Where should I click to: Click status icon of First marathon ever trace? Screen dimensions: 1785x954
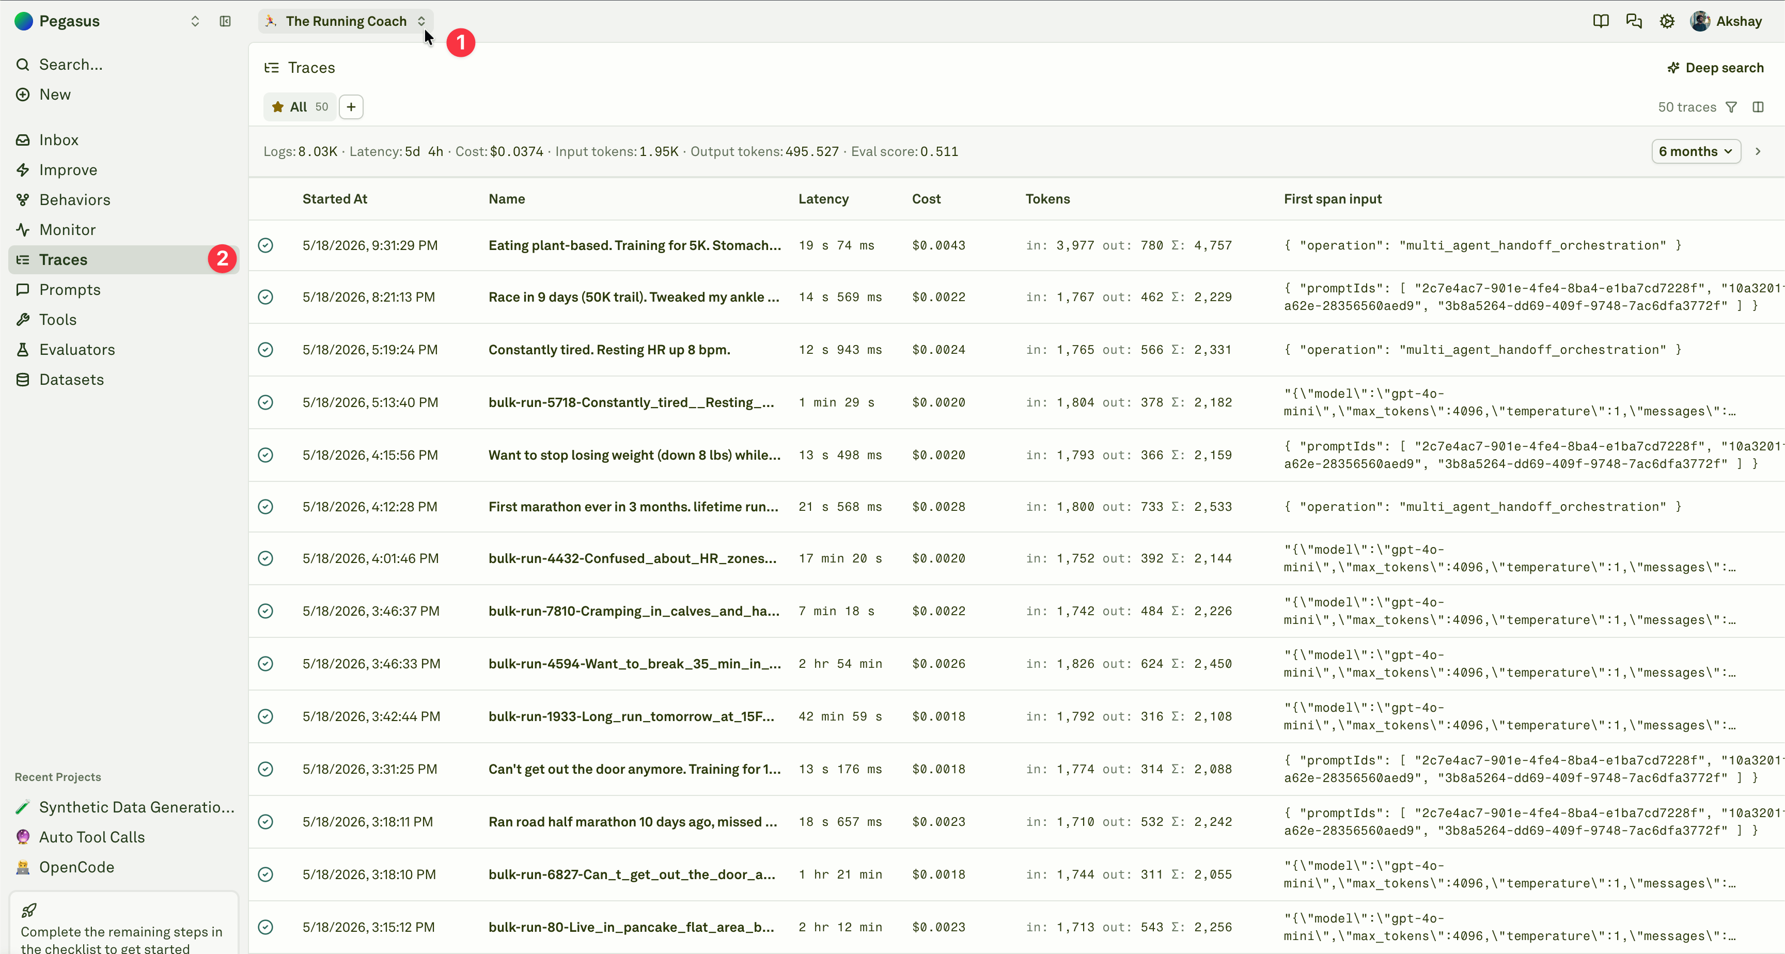click(265, 507)
